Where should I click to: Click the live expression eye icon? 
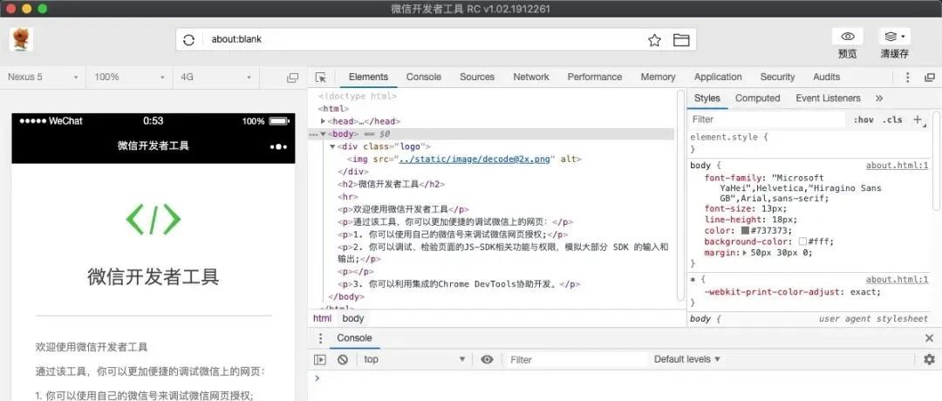(x=488, y=359)
